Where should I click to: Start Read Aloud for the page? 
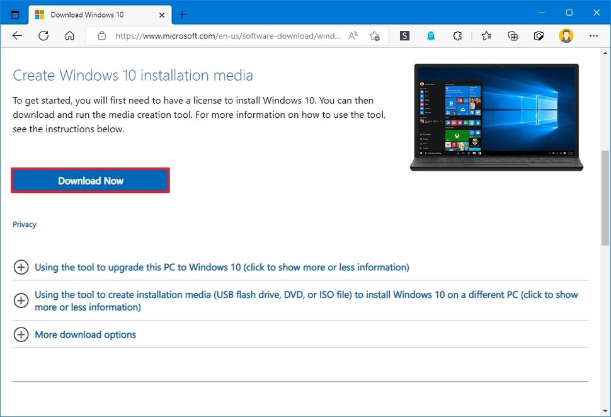(x=353, y=36)
